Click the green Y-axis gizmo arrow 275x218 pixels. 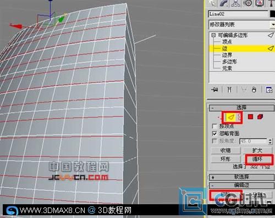click(62, 19)
